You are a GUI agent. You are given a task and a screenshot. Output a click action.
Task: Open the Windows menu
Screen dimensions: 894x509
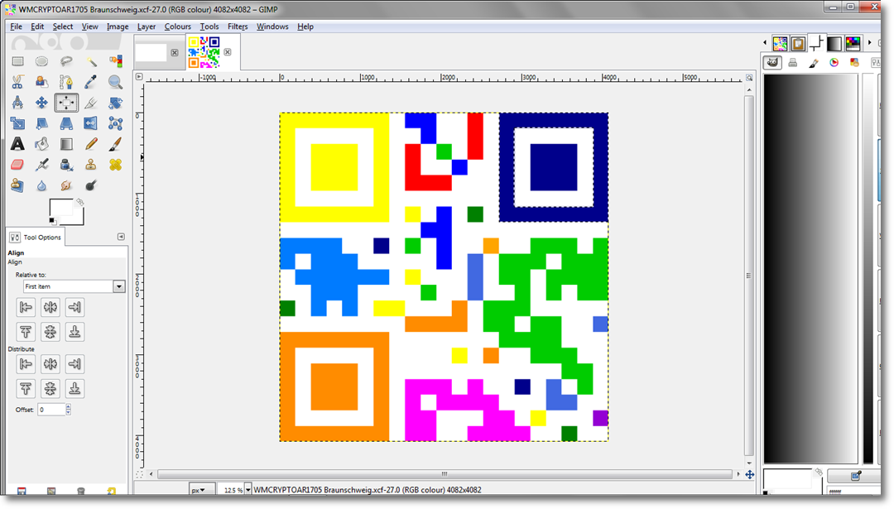pos(272,26)
